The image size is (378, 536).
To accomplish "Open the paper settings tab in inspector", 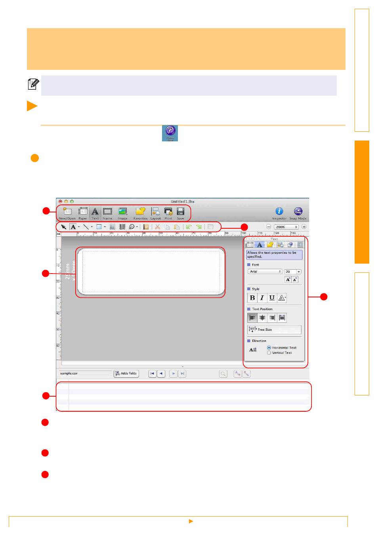I will coord(250,245).
